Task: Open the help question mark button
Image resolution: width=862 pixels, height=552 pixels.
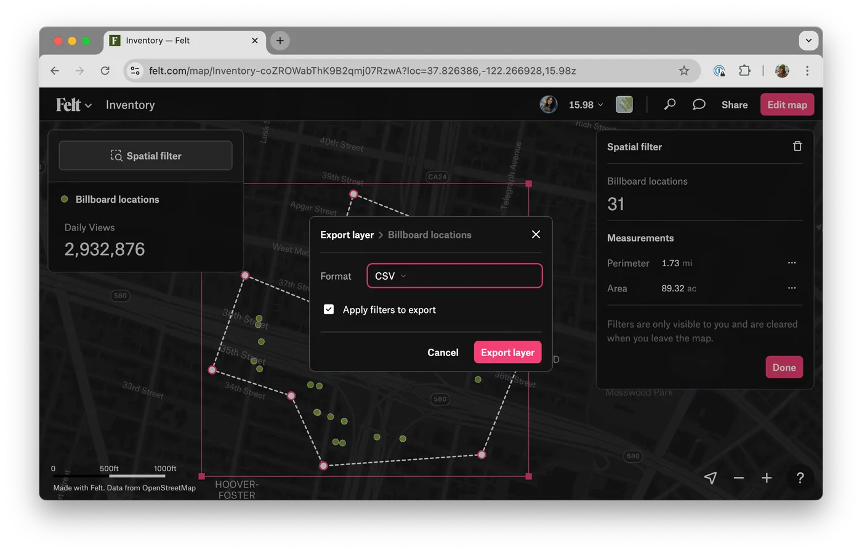Action: click(800, 477)
